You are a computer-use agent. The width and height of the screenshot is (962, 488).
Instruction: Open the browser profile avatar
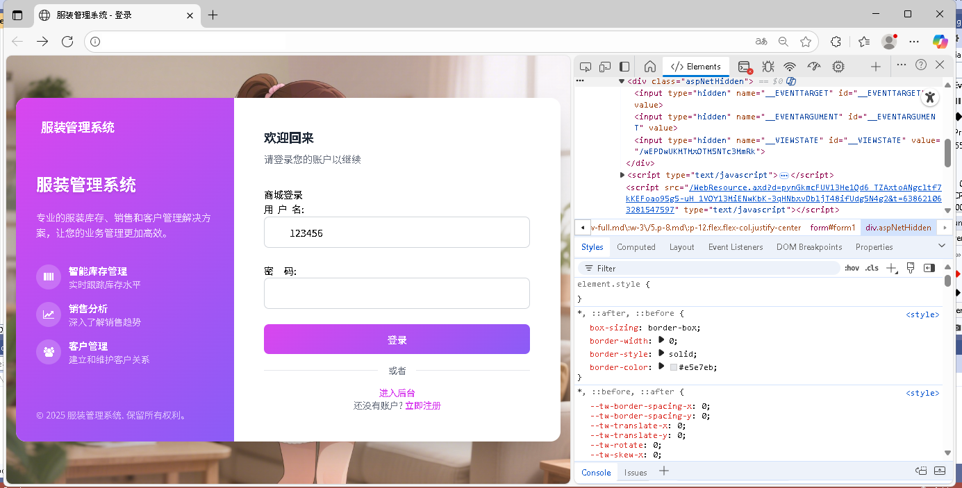889,42
